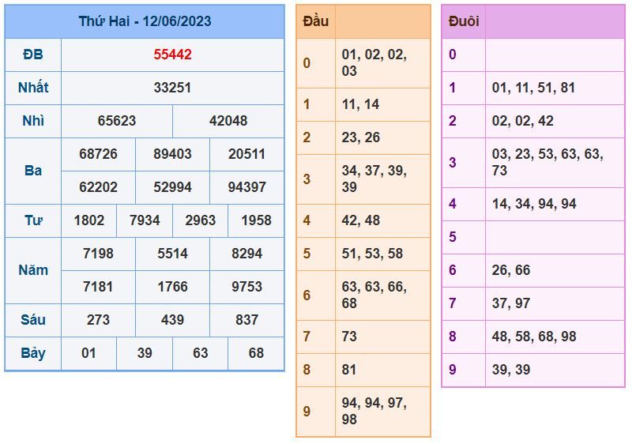Click the Ba row label
The height and width of the screenshot is (444, 636).
pyautogui.click(x=33, y=171)
